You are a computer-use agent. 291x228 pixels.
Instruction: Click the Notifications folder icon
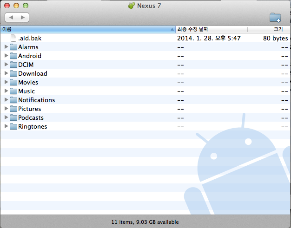click(13, 100)
